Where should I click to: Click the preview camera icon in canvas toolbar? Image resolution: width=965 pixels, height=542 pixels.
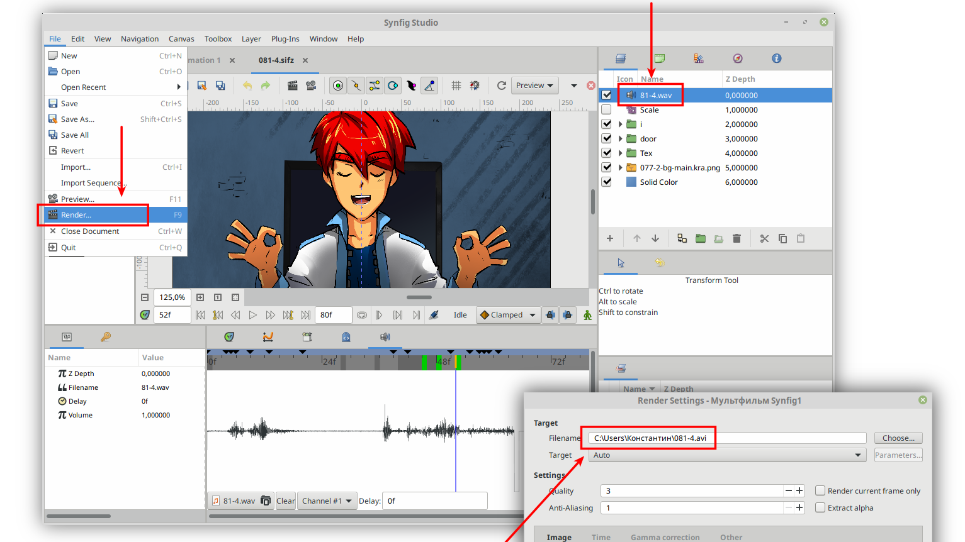point(311,86)
